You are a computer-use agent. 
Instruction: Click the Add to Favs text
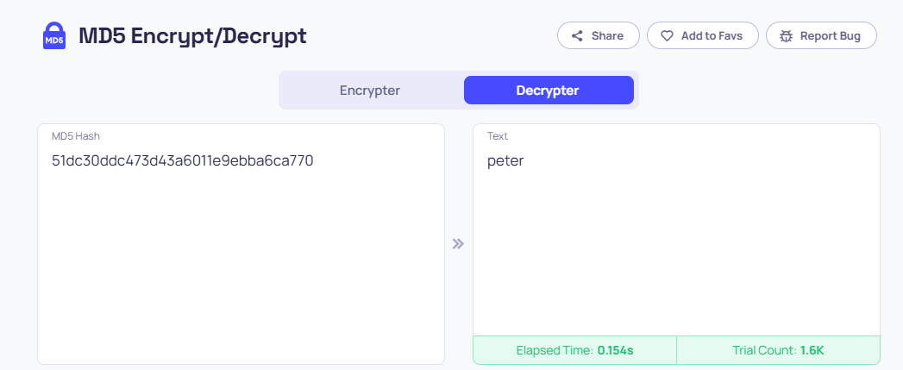712,35
